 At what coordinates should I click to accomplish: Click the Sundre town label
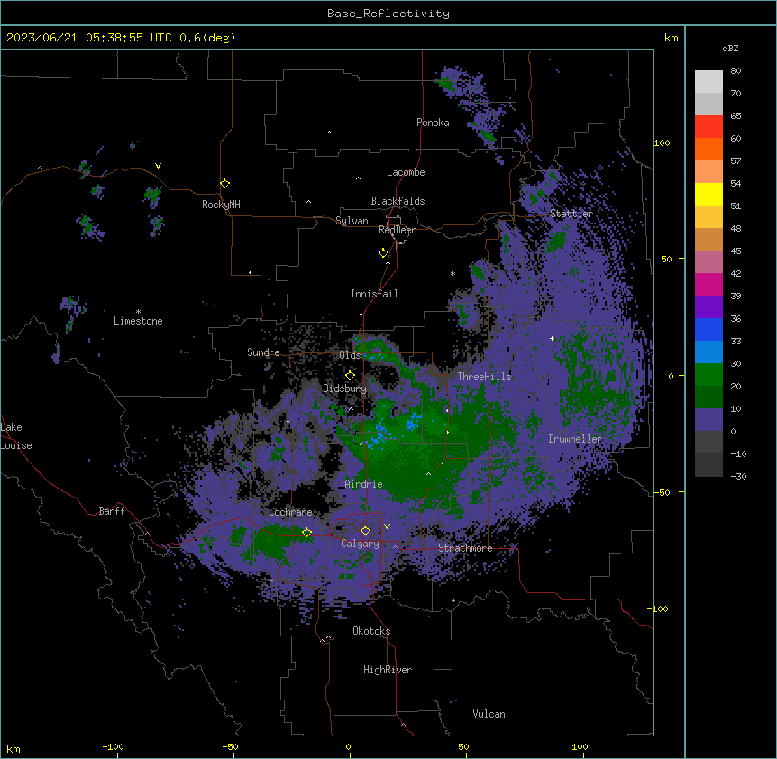[263, 352]
